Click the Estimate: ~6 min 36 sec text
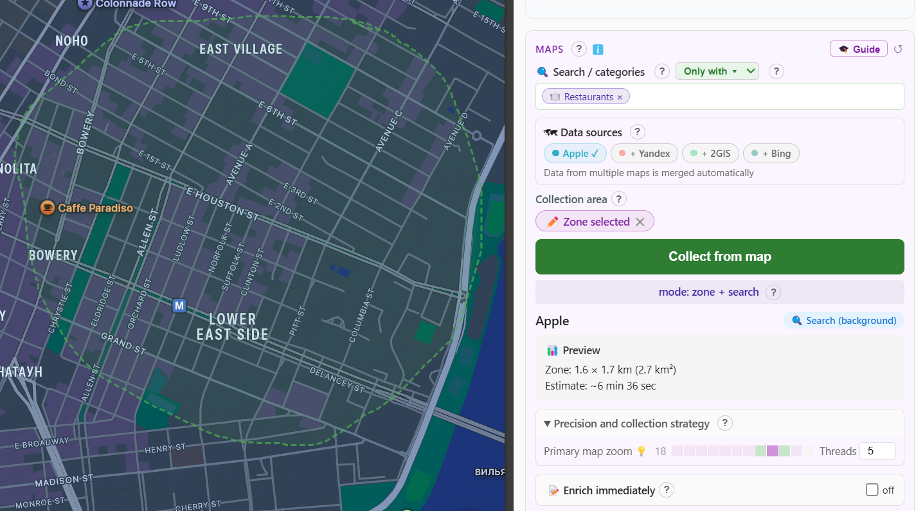916x511 pixels. pyautogui.click(x=600, y=386)
